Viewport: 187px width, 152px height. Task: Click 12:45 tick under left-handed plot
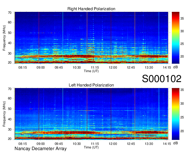[131, 144]
